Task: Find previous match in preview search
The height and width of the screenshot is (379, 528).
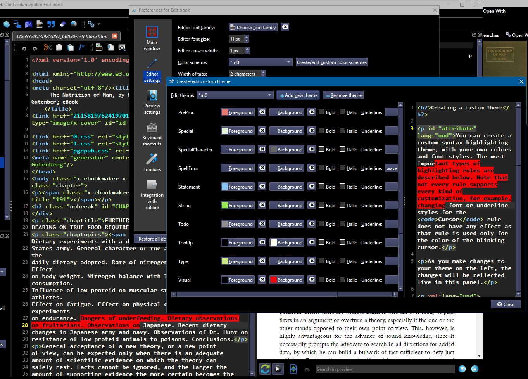Action: (475, 369)
